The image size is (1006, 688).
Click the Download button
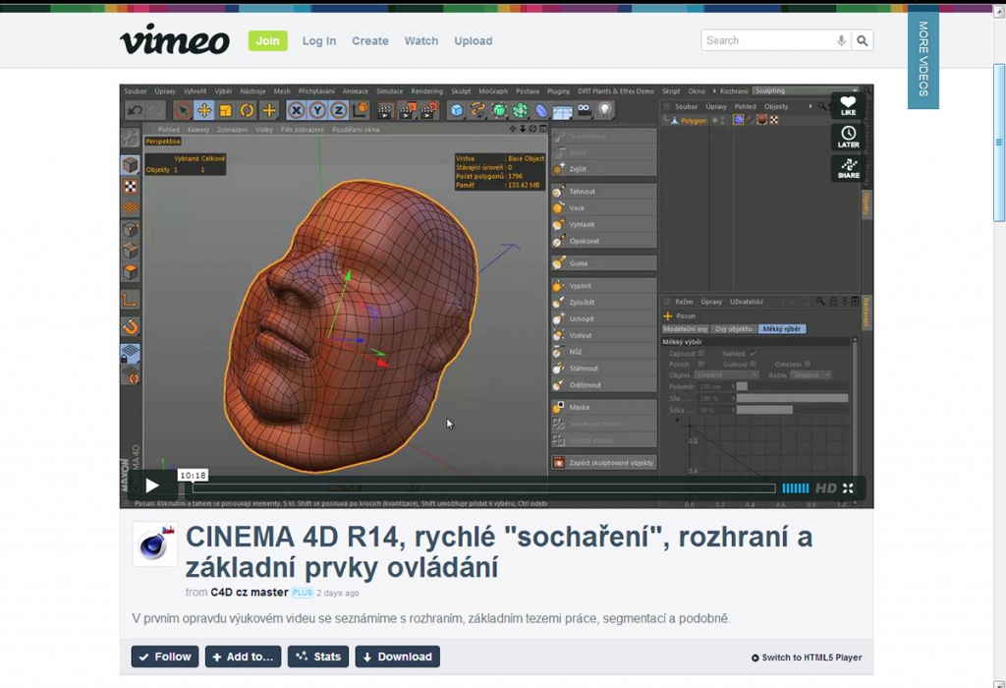(x=398, y=657)
